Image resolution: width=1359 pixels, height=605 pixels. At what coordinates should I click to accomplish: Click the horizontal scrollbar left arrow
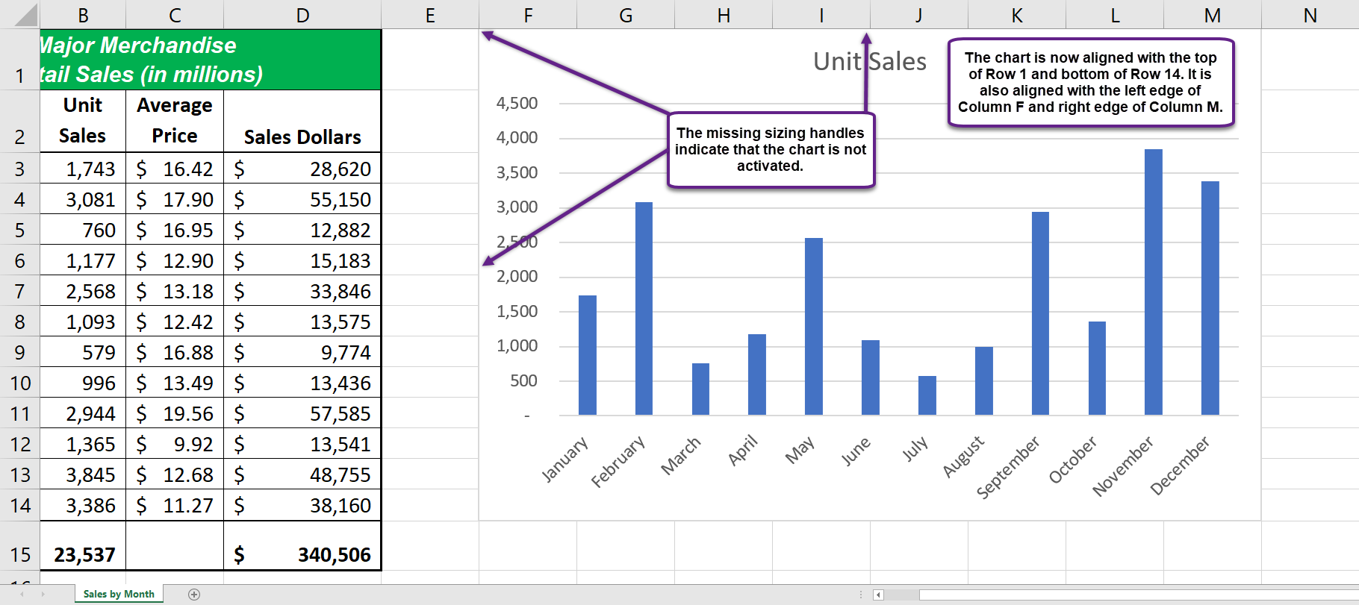click(878, 595)
